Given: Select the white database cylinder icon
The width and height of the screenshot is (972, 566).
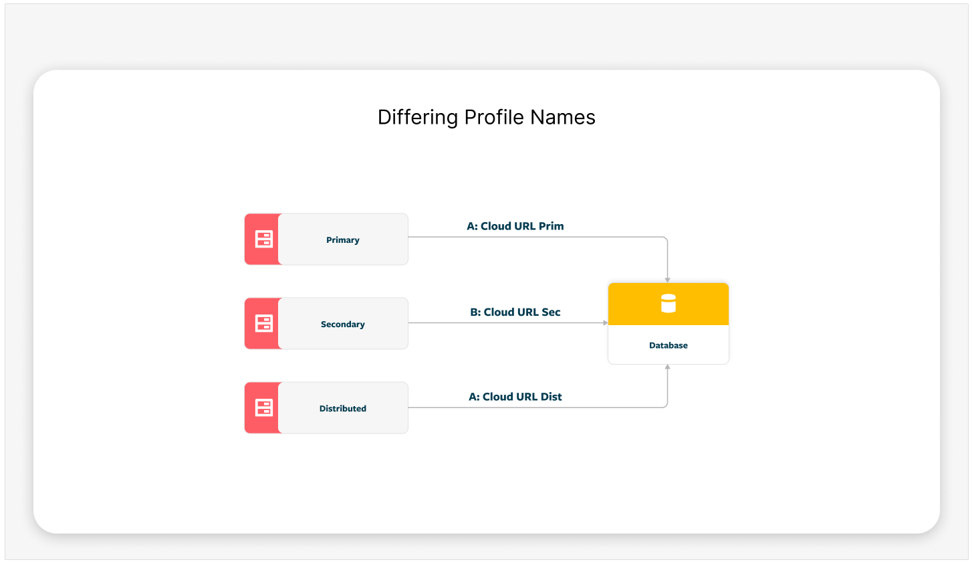Looking at the screenshot, I should (669, 304).
